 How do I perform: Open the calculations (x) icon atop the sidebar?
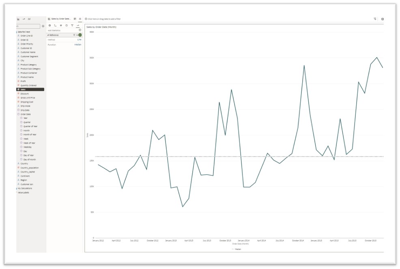point(29,19)
